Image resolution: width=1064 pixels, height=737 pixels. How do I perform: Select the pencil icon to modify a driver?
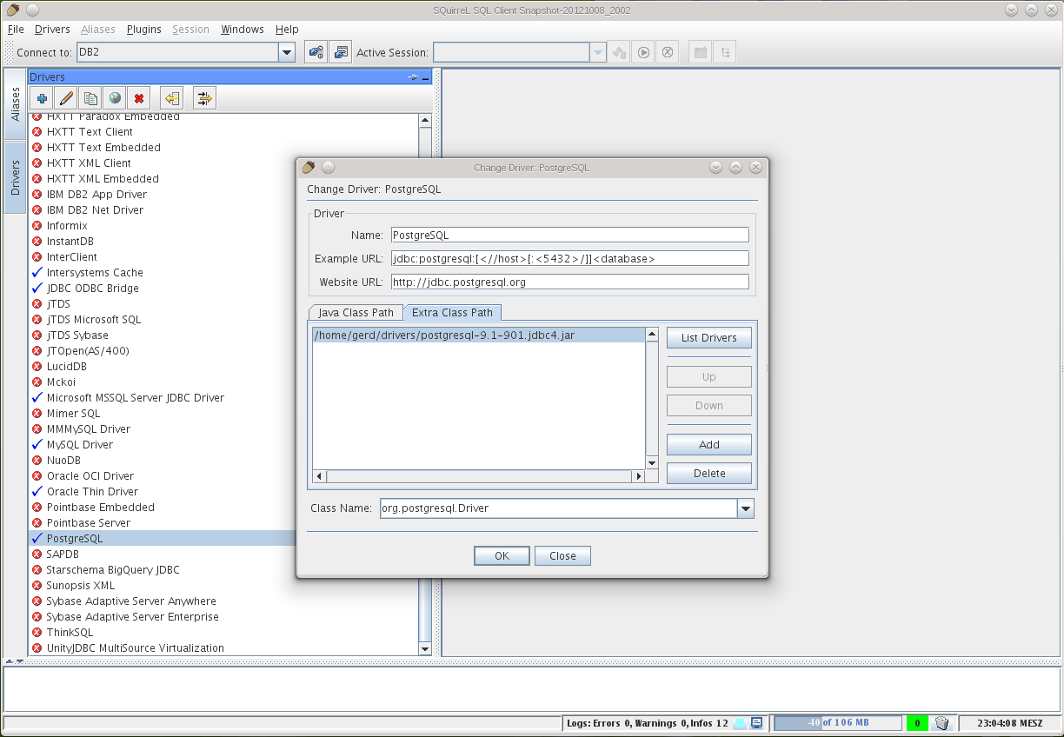65,97
